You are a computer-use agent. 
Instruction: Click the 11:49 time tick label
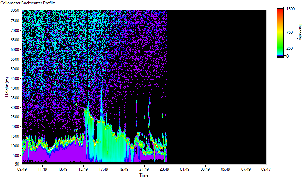(x=42, y=169)
